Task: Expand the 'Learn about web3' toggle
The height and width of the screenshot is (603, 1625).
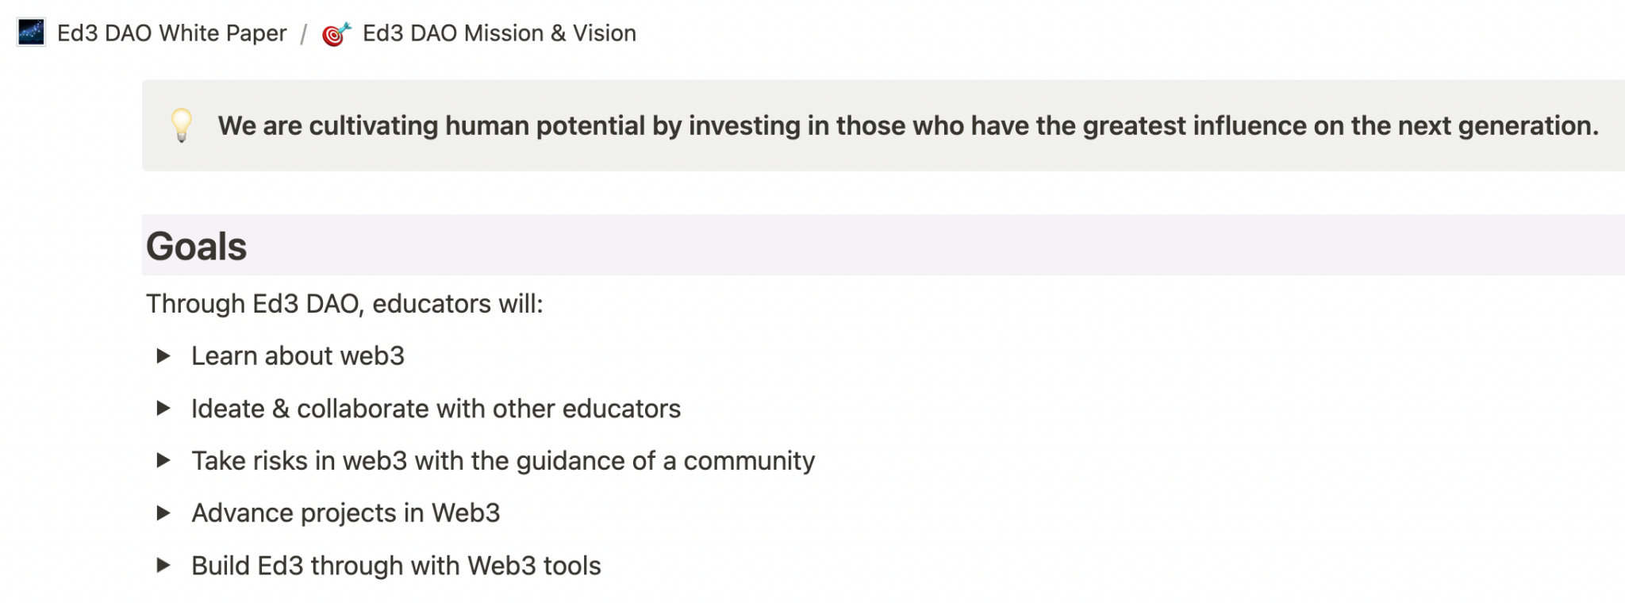Action: coord(164,356)
